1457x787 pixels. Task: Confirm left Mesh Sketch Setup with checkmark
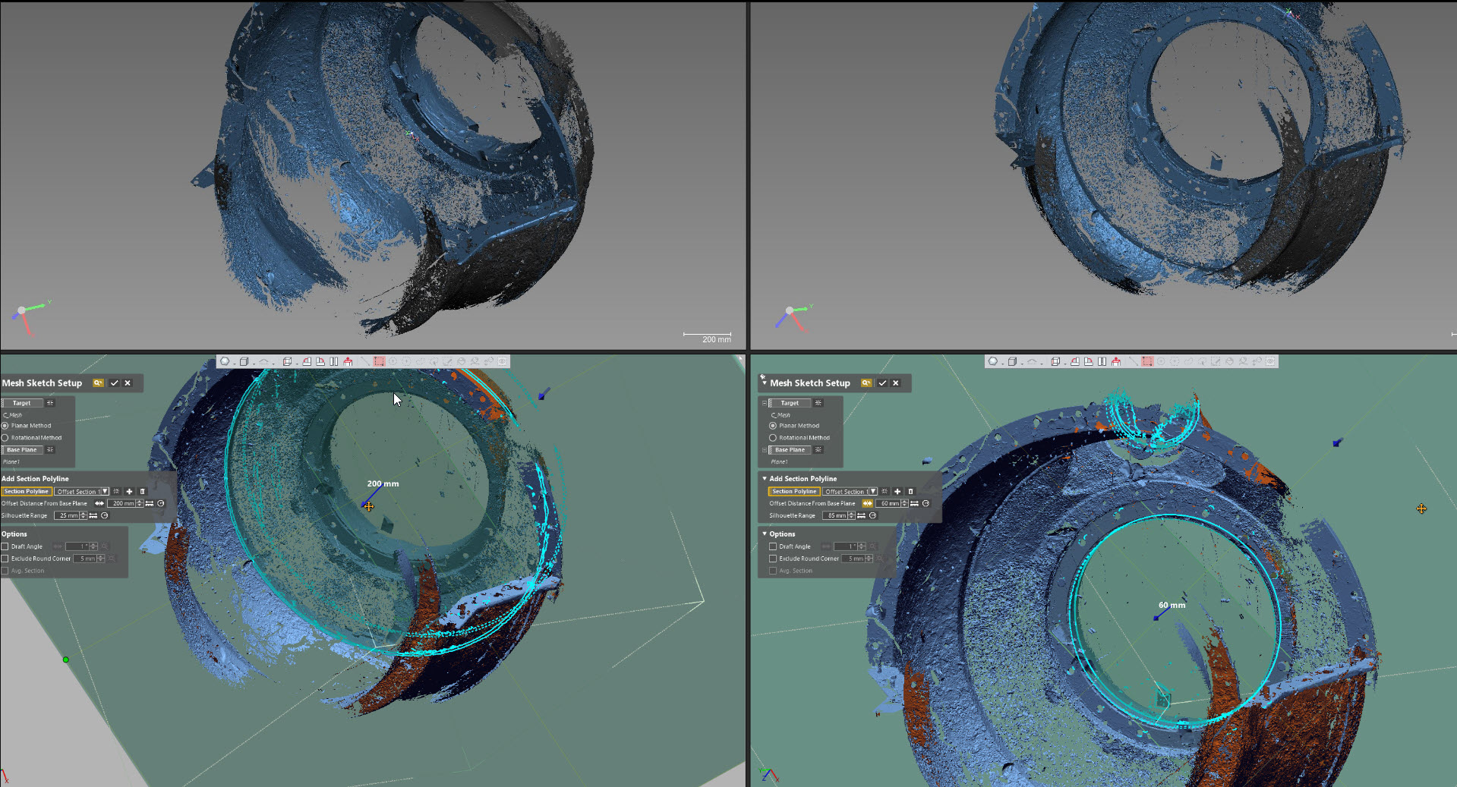(x=114, y=383)
